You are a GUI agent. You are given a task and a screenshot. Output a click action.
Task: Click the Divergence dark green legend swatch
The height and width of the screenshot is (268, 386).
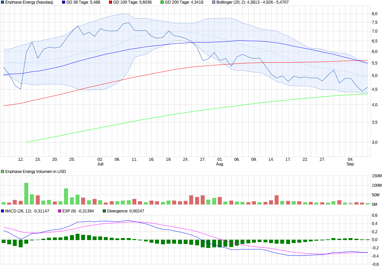click(104, 211)
